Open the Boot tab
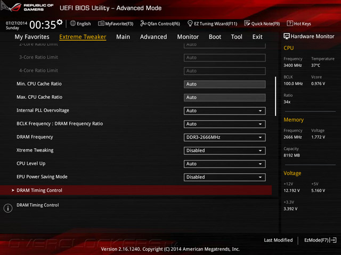The image size is (341, 255). point(215,37)
